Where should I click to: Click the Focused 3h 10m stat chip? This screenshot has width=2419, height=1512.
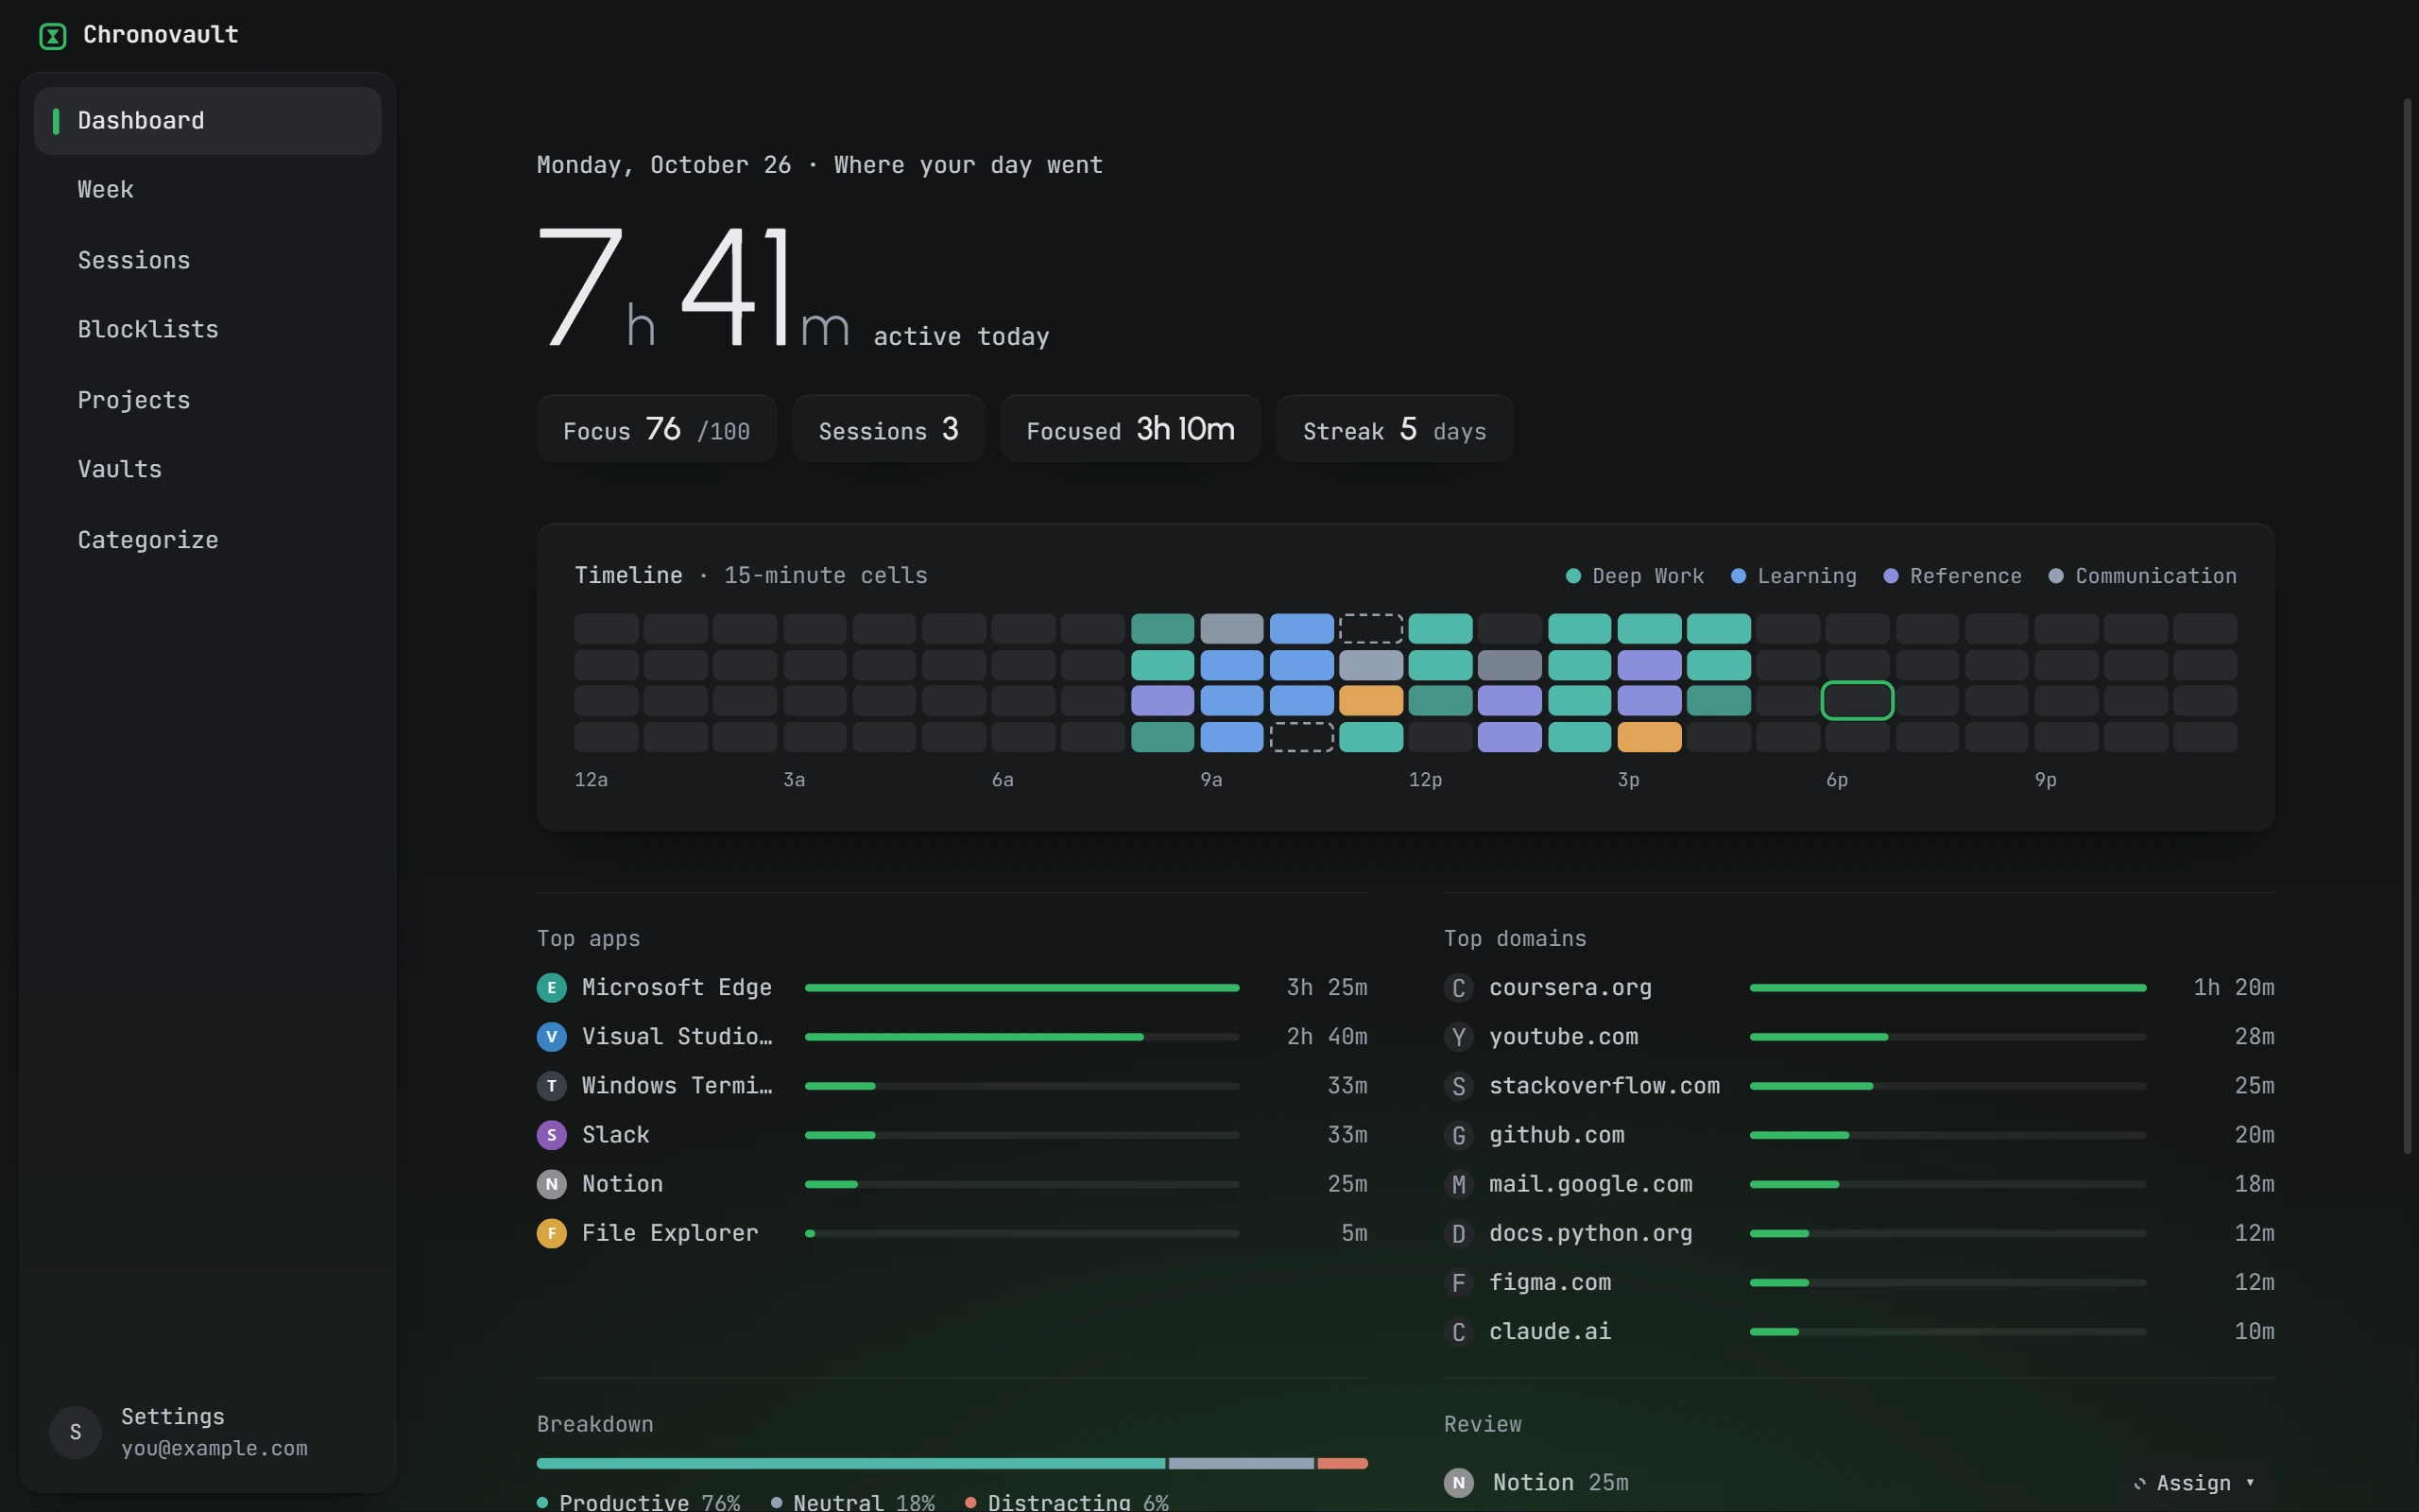(1130, 429)
